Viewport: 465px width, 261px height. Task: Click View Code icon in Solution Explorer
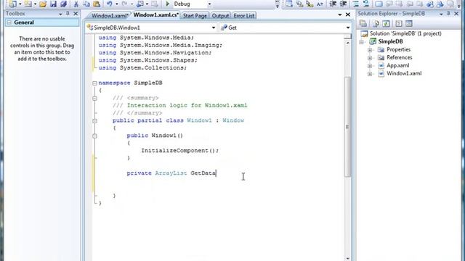tap(399, 24)
